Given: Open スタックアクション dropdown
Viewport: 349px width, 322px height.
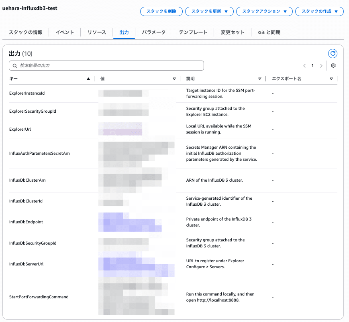Looking at the screenshot, I should pyautogui.click(x=264, y=11).
